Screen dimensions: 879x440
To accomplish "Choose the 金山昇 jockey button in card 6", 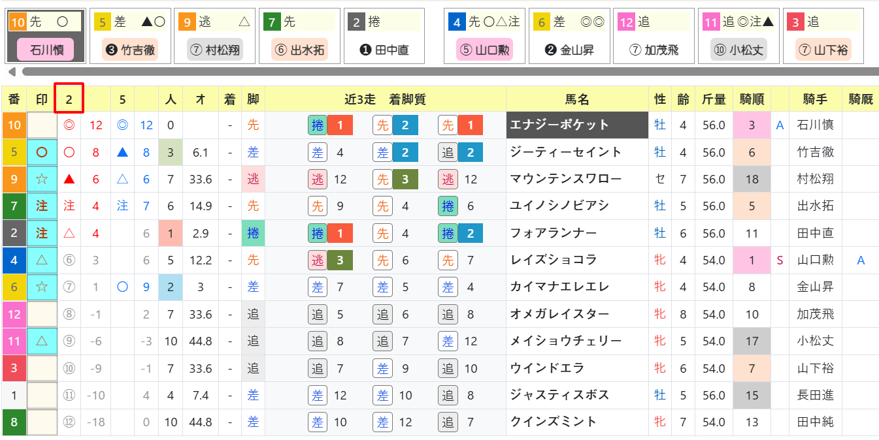I will (569, 50).
